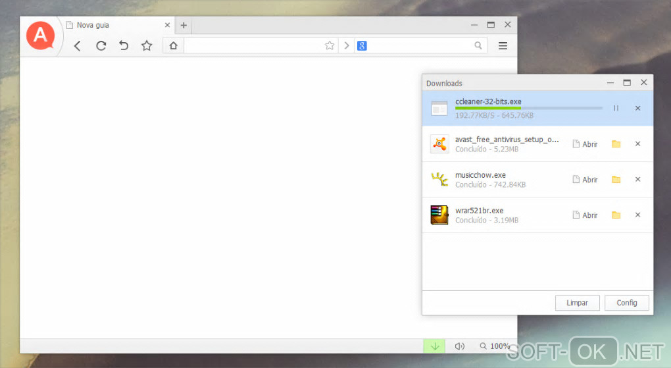Select the avast_free_antivirus_setup file name
This screenshot has height=368, width=671.
click(x=507, y=140)
